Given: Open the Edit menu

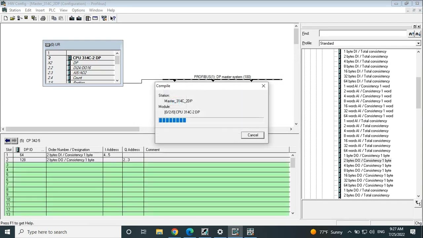Looking at the screenshot, I should [x=28, y=10].
